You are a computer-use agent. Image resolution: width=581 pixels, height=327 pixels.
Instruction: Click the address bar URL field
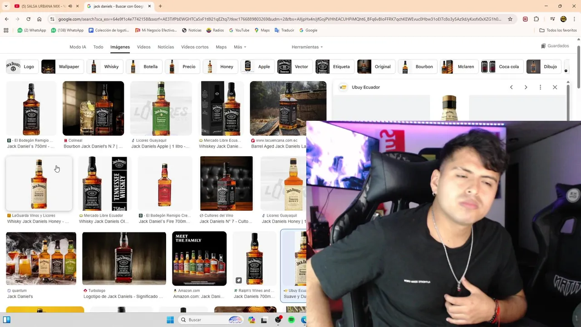(x=279, y=19)
